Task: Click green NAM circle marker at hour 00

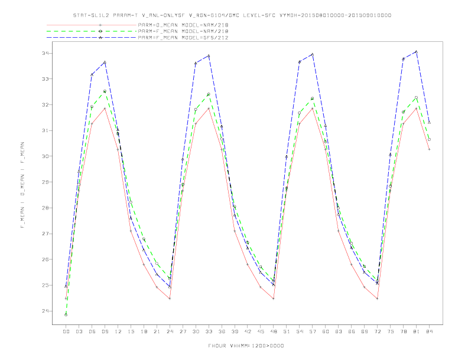Action: 66,314
